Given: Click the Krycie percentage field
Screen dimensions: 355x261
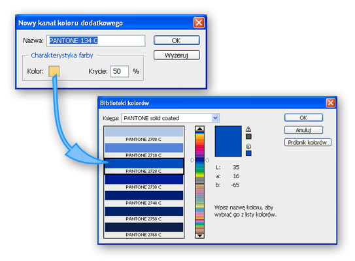Looking at the screenshot, I should (120, 71).
